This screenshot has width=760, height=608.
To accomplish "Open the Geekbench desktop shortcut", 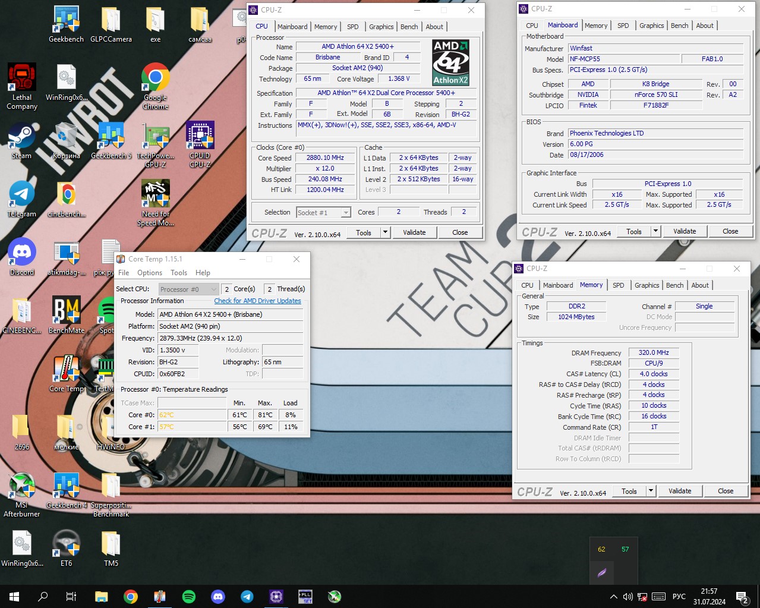I will pyautogui.click(x=66, y=24).
